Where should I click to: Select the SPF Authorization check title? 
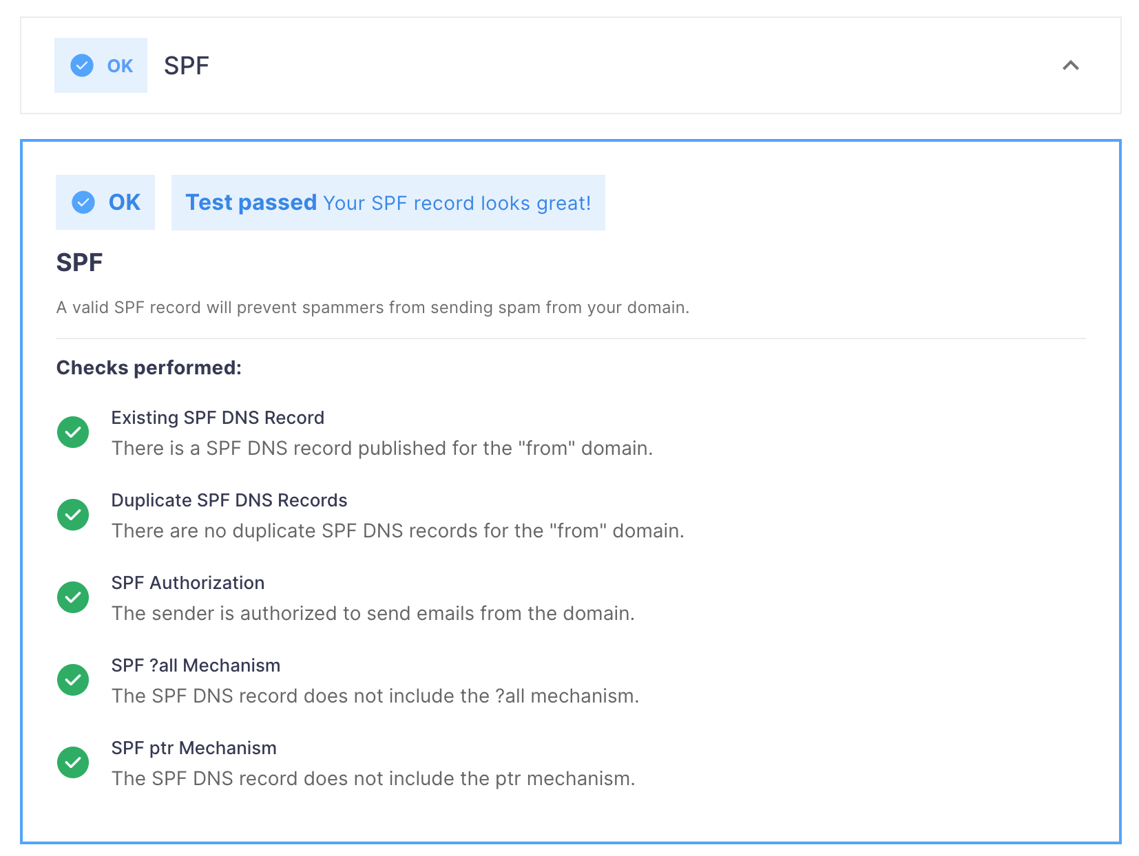tap(188, 583)
